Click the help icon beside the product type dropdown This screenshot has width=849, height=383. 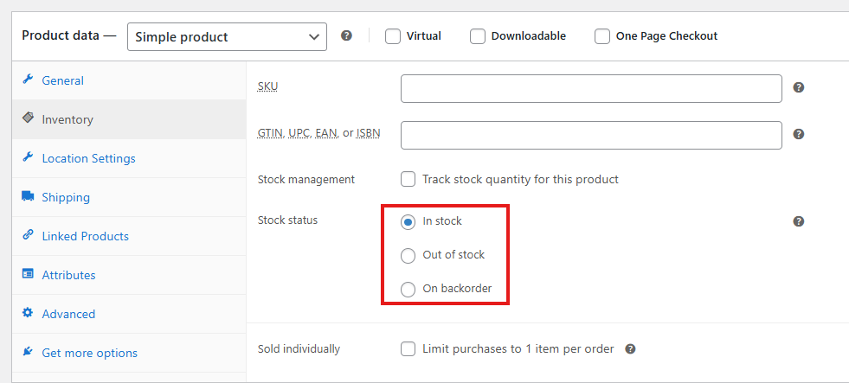[x=346, y=35]
